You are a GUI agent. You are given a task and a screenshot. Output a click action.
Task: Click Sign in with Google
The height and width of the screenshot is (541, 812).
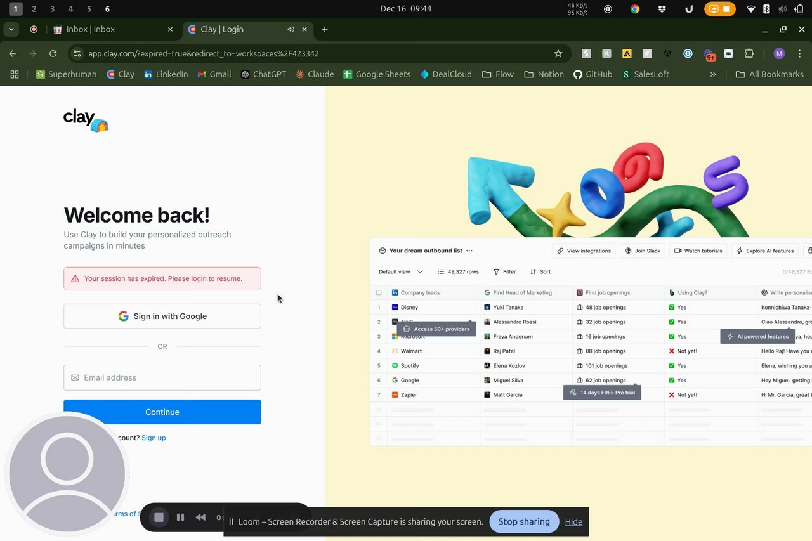162,316
